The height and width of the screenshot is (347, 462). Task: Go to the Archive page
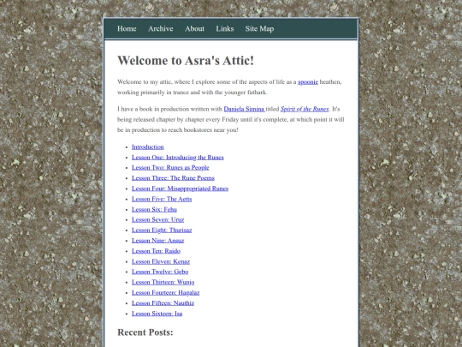(161, 28)
